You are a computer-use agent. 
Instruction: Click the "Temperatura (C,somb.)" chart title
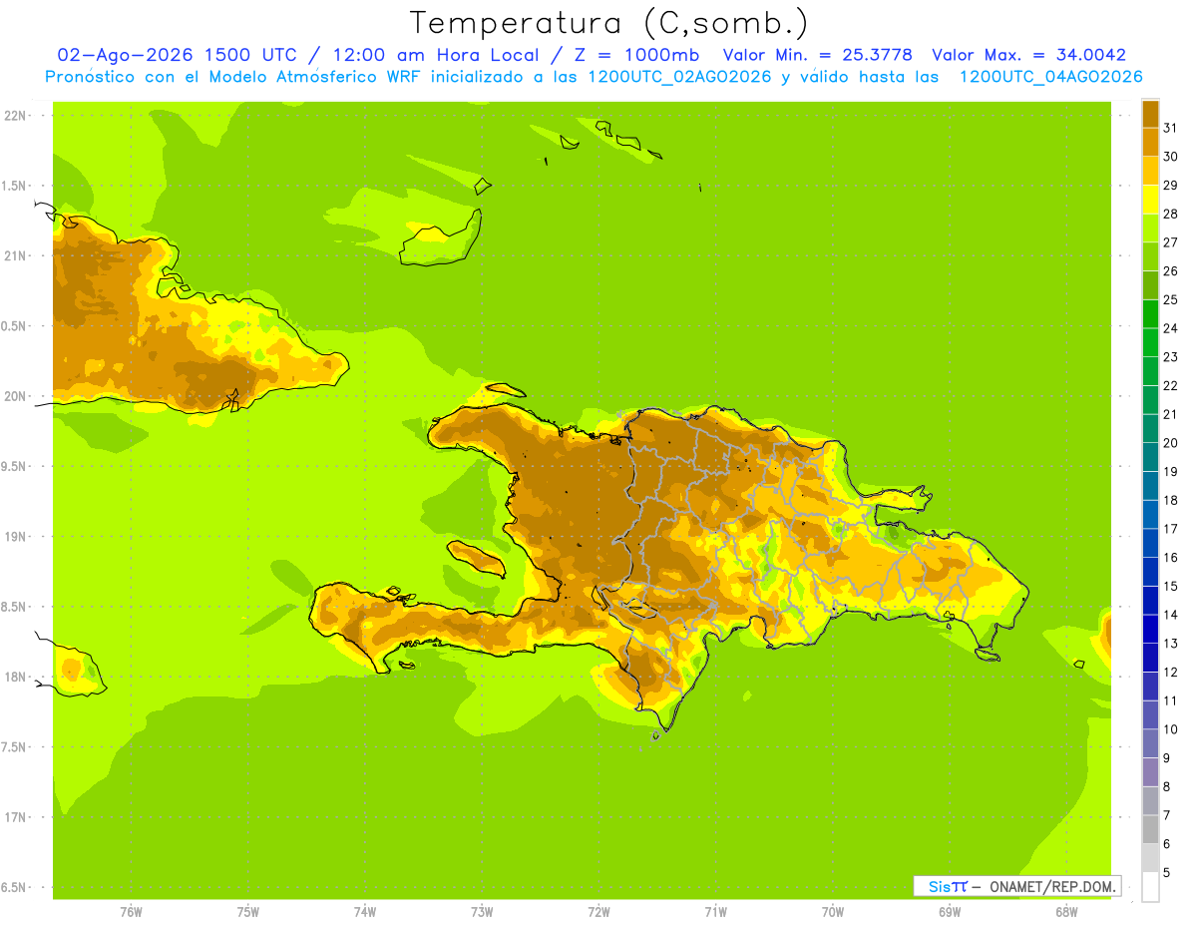(608, 24)
